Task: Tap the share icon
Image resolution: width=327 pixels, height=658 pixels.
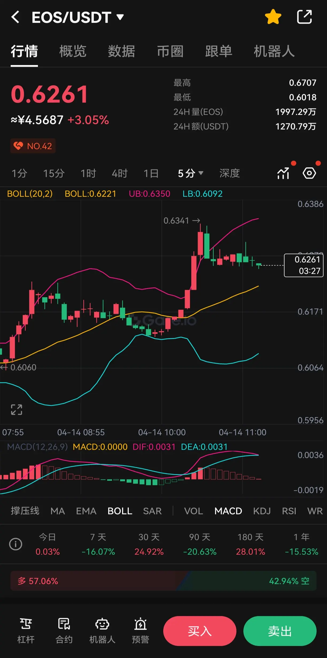Action: coord(305,17)
